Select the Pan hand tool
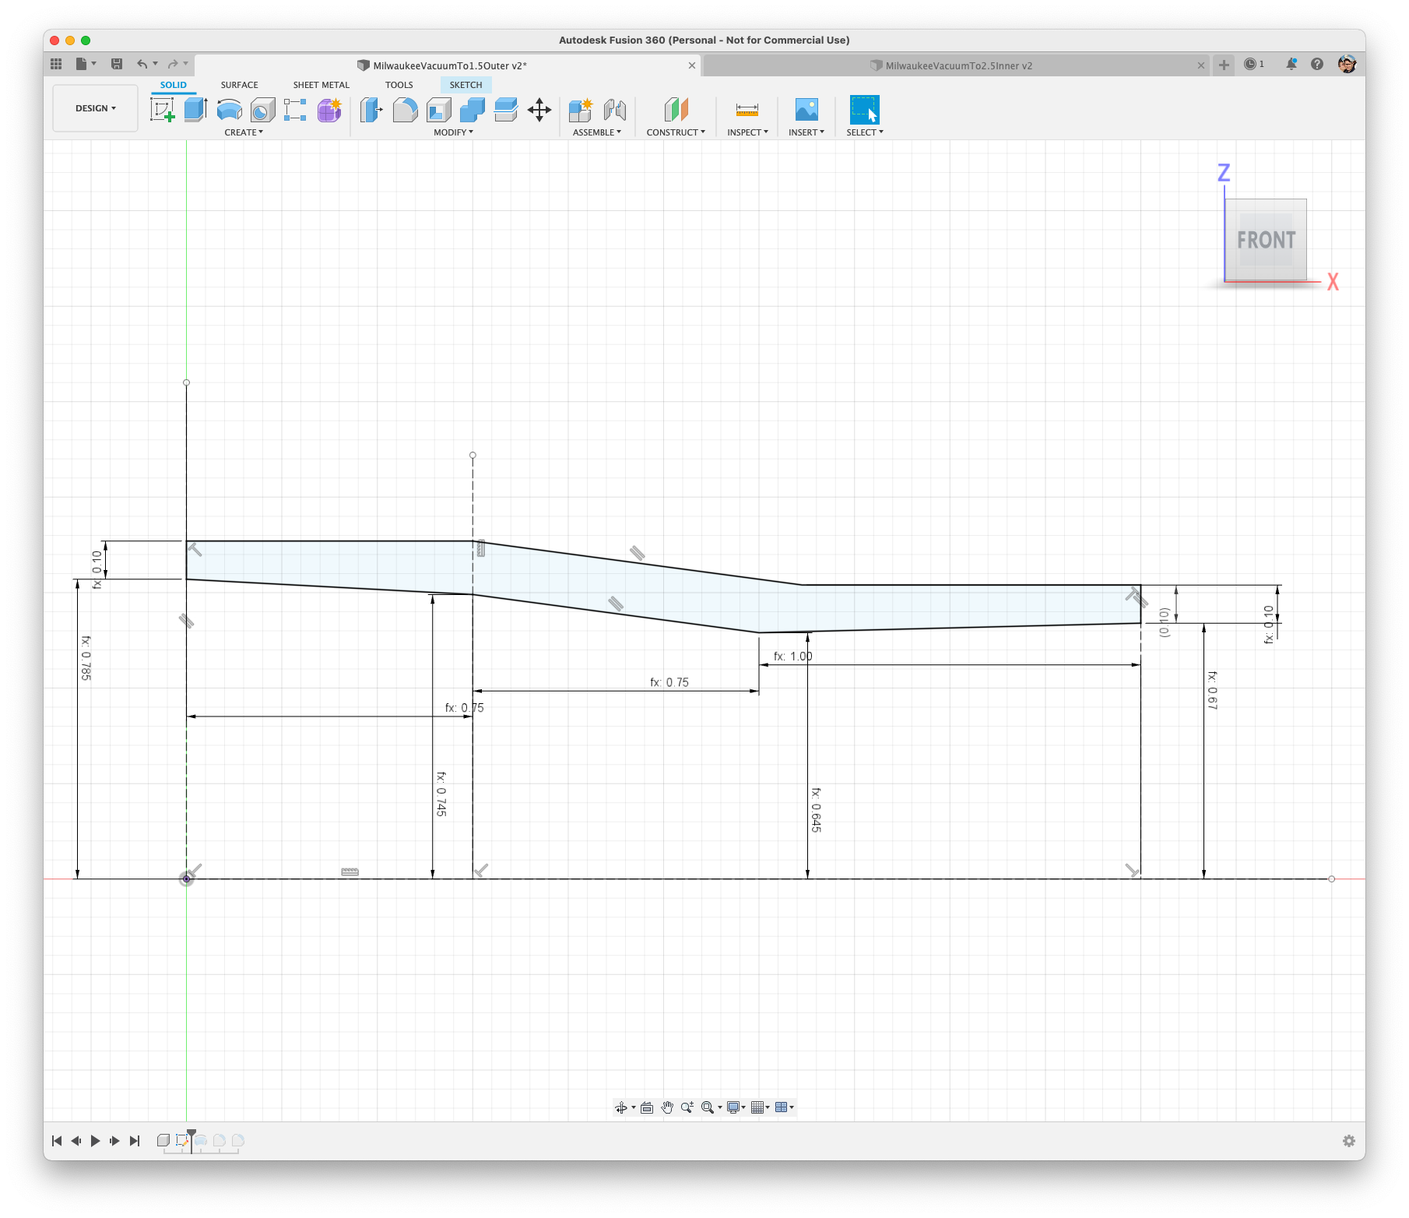The width and height of the screenshot is (1409, 1218). click(667, 1107)
